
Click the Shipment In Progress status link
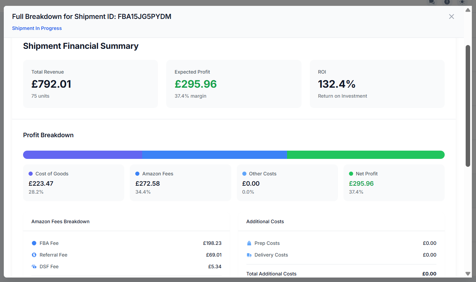pyautogui.click(x=37, y=28)
